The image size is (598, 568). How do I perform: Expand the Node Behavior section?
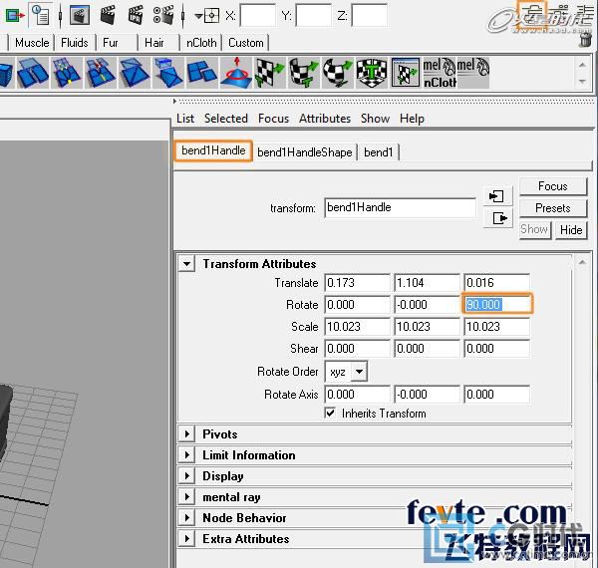[x=187, y=518]
